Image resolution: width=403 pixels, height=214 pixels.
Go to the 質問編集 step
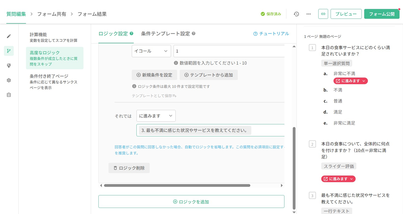(16, 14)
